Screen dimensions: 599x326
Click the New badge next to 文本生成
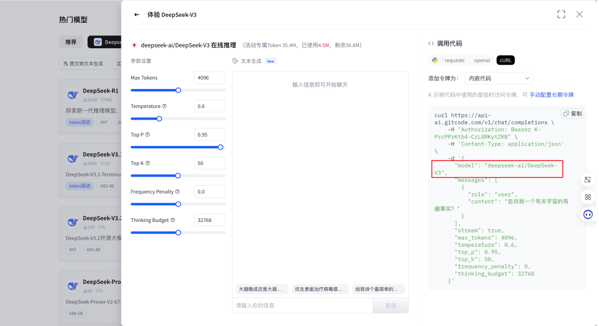click(271, 61)
